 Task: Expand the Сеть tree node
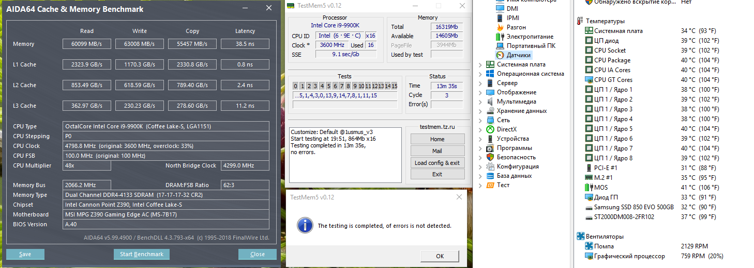(481, 121)
